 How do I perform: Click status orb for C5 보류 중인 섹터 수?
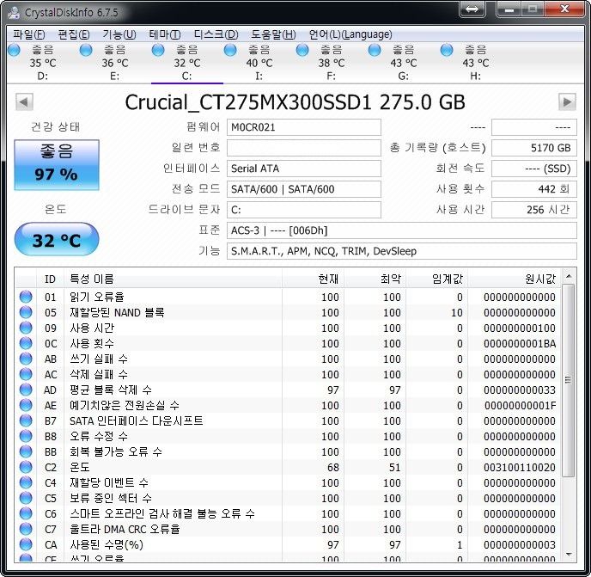pos(26,498)
